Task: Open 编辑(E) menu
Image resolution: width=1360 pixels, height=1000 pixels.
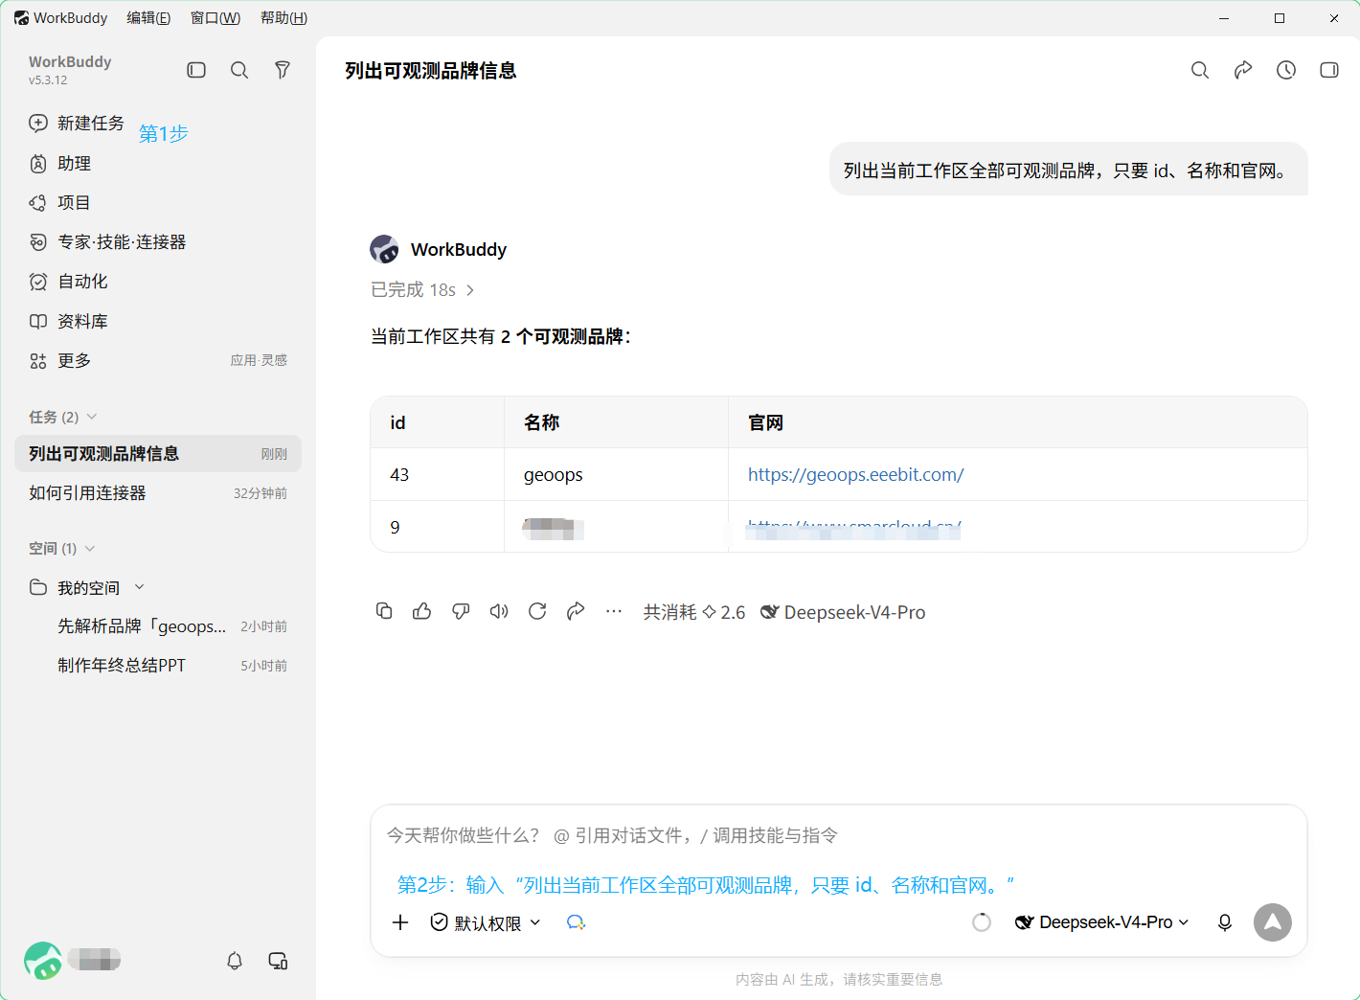Action: coord(148,18)
